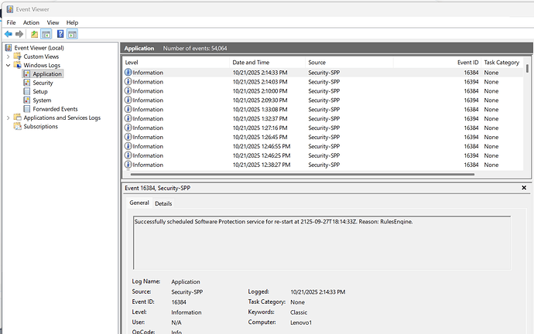
Task: Select the Setup log in the tree
Action: coord(40,91)
